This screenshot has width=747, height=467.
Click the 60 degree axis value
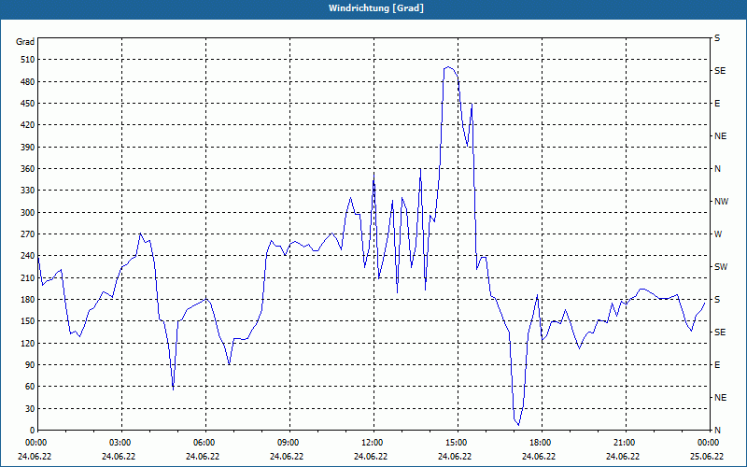[x=31, y=387]
